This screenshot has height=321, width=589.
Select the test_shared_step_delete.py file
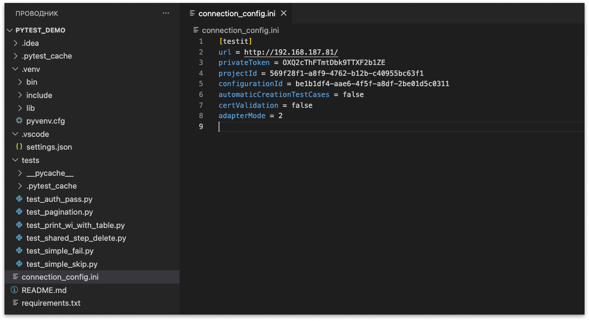(x=73, y=238)
